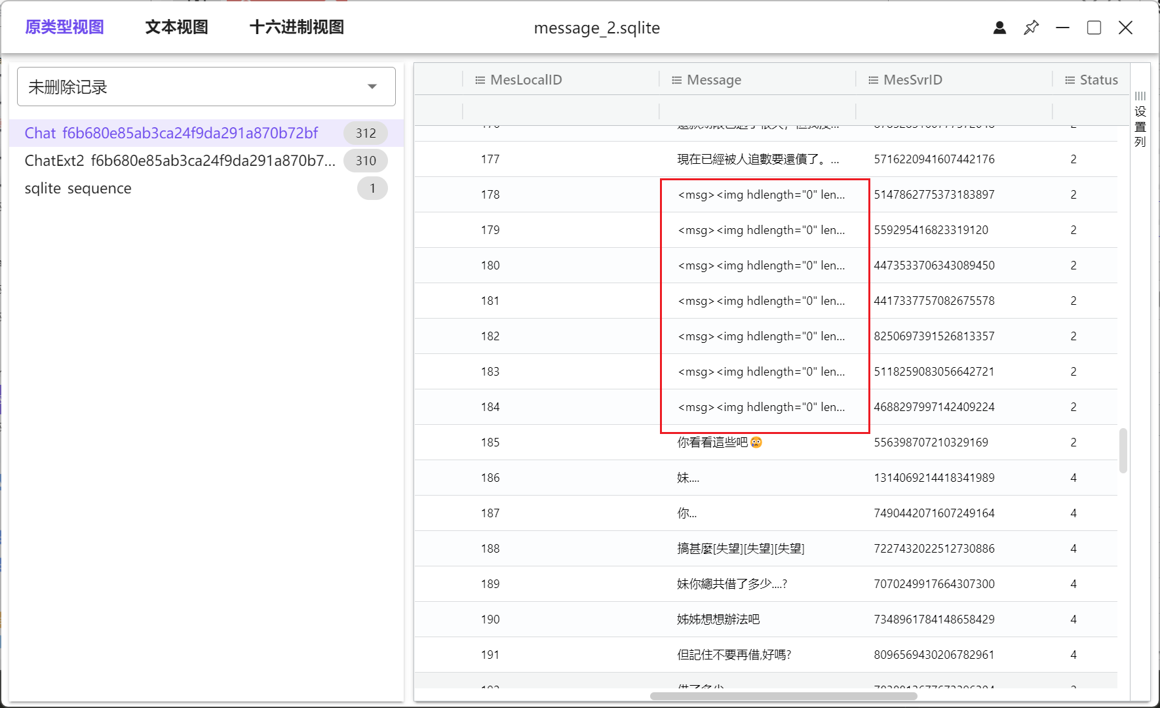Select the 原类型视图 tab

[64, 27]
